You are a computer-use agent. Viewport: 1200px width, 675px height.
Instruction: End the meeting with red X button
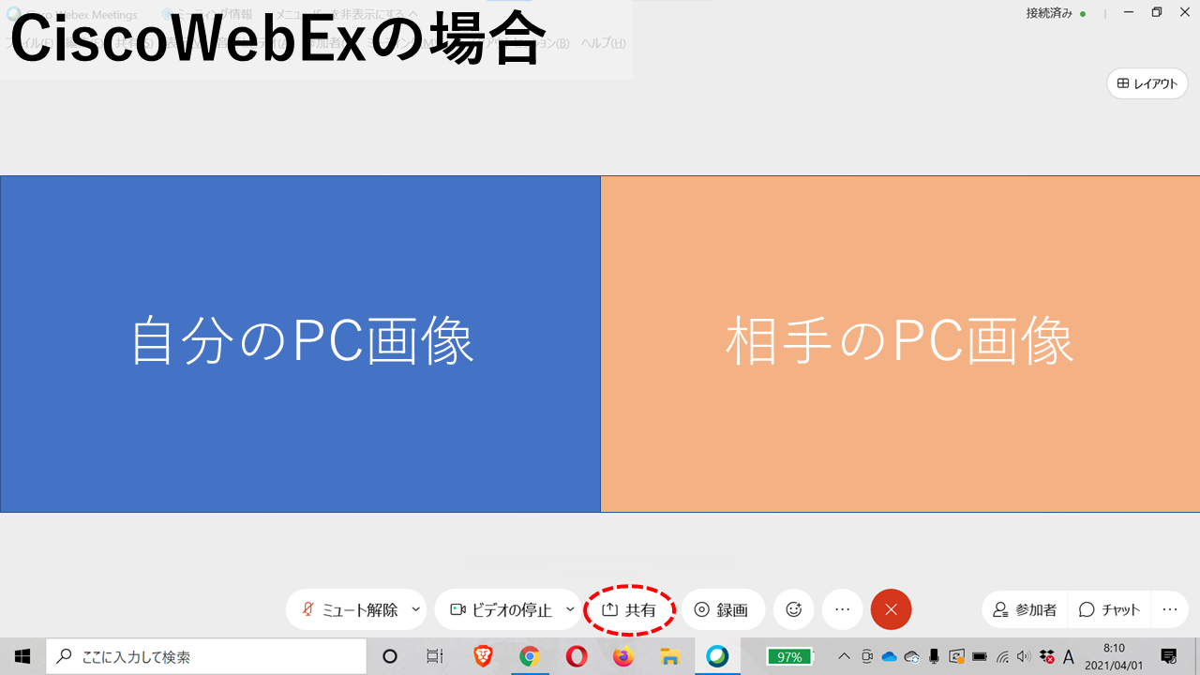tap(891, 609)
